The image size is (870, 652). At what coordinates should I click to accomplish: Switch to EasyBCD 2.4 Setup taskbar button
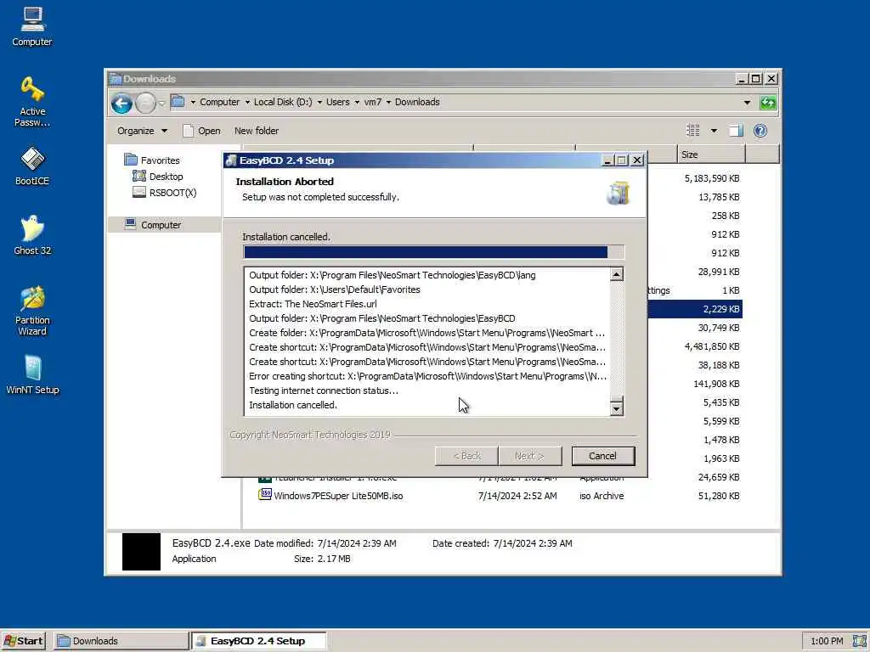click(258, 641)
